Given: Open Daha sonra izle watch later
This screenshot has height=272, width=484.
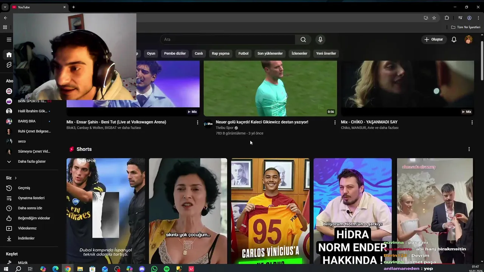Looking at the screenshot, I should [30, 208].
